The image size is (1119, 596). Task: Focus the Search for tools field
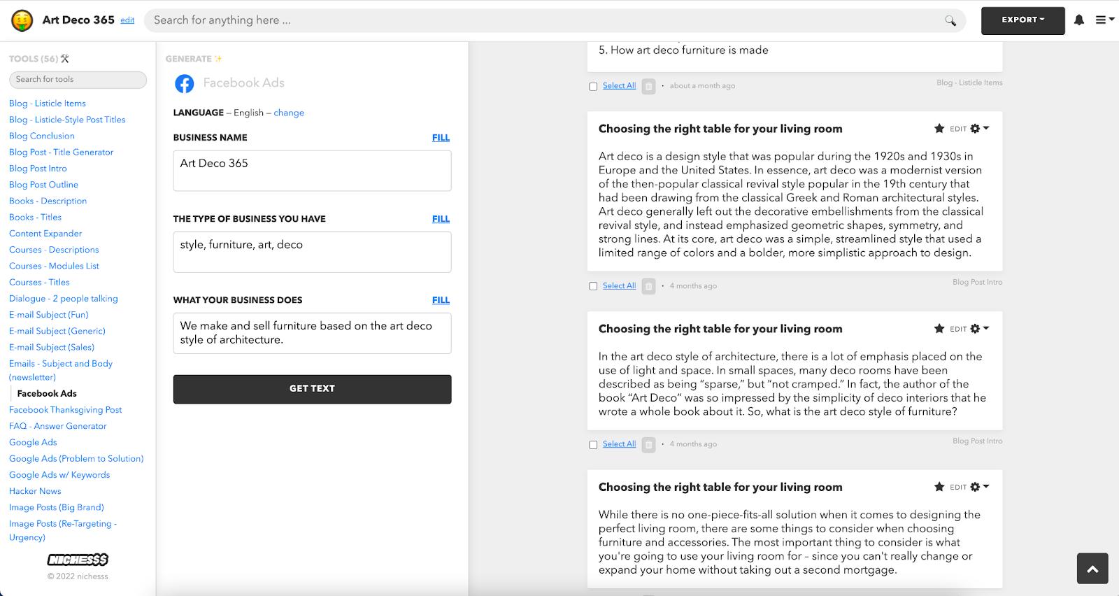(78, 80)
